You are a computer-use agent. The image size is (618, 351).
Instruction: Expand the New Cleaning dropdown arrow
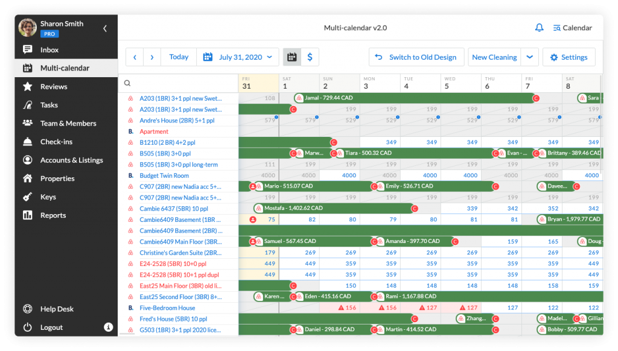click(x=529, y=57)
